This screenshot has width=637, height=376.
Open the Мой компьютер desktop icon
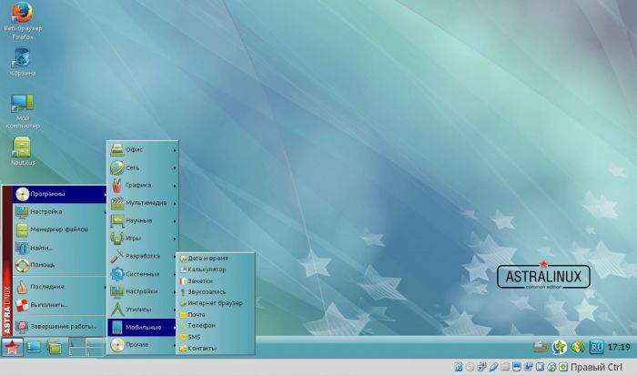coord(23,111)
